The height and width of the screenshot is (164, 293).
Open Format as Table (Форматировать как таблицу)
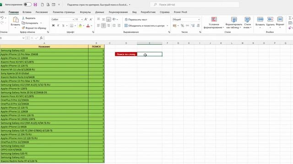[233, 23]
